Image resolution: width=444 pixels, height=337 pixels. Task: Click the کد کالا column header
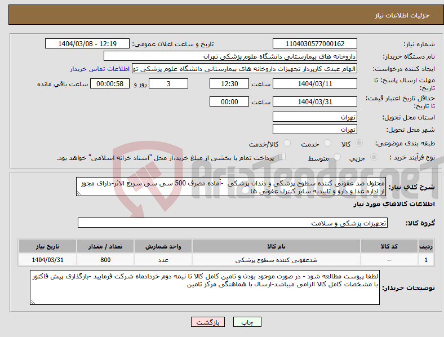tap(389, 246)
